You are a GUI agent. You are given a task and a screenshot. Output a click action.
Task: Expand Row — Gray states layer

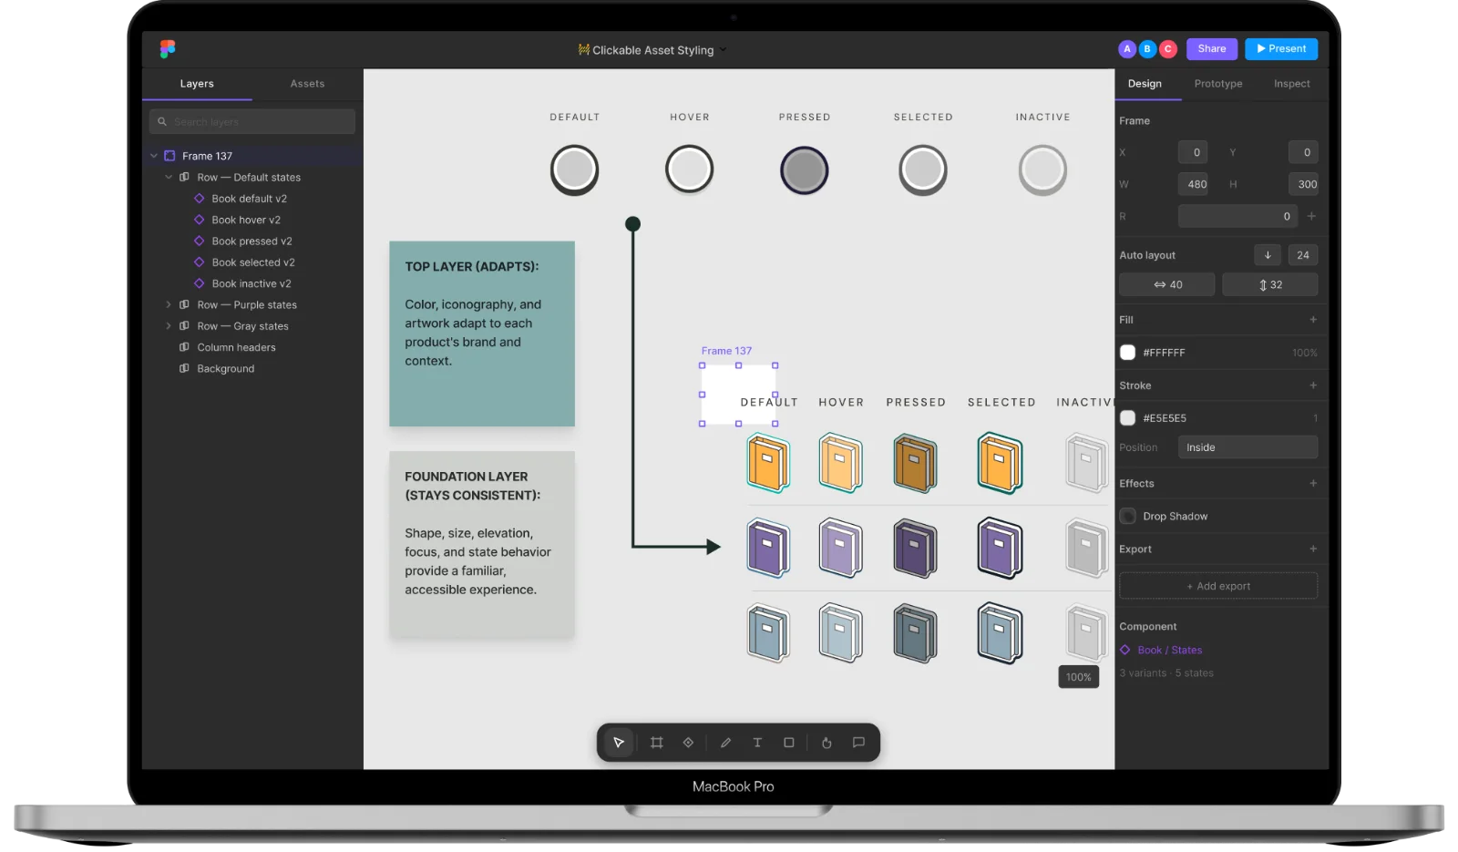[169, 325]
